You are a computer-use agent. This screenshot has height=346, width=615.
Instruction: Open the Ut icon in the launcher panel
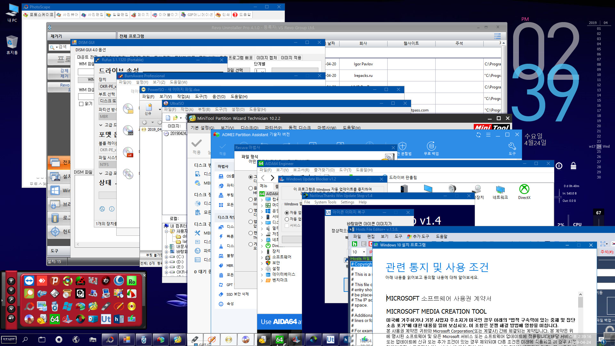click(106, 319)
